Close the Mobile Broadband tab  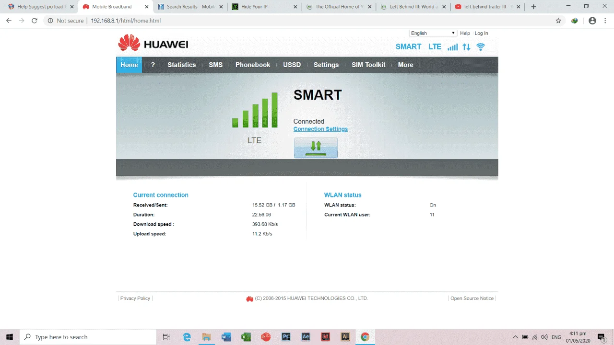click(147, 7)
